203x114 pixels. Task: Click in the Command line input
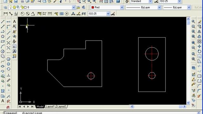click(101, 113)
